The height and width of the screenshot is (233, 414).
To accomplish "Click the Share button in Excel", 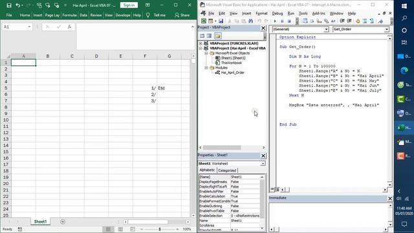I will (x=182, y=15).
